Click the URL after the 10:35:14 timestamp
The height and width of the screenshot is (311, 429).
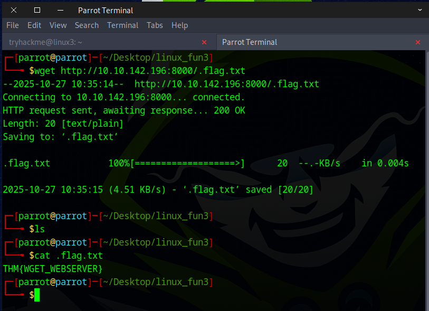[227, 84]
